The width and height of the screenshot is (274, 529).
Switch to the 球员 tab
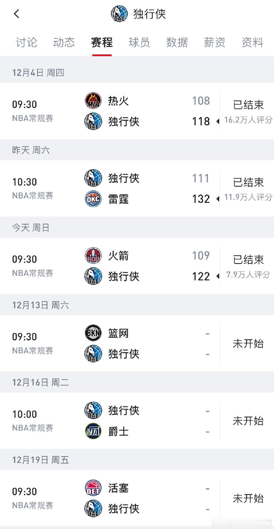139,43
